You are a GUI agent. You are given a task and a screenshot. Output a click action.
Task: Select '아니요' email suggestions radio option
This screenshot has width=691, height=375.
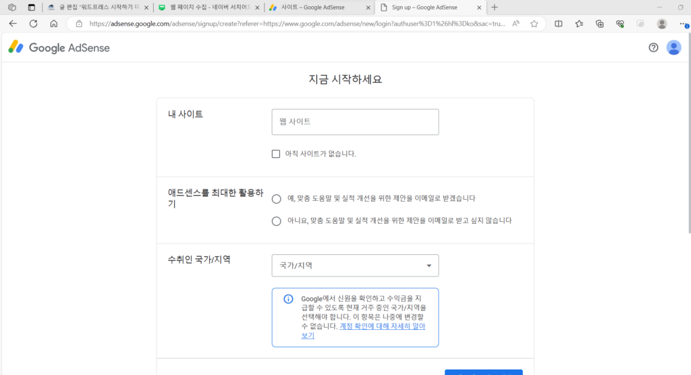pos(276,221)
